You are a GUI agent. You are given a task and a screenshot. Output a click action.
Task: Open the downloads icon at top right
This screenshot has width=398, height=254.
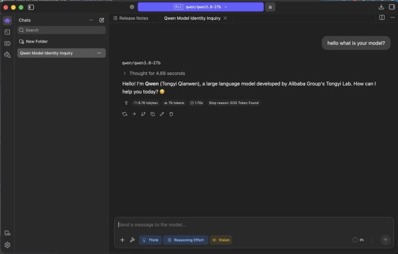tap(381, 7)
